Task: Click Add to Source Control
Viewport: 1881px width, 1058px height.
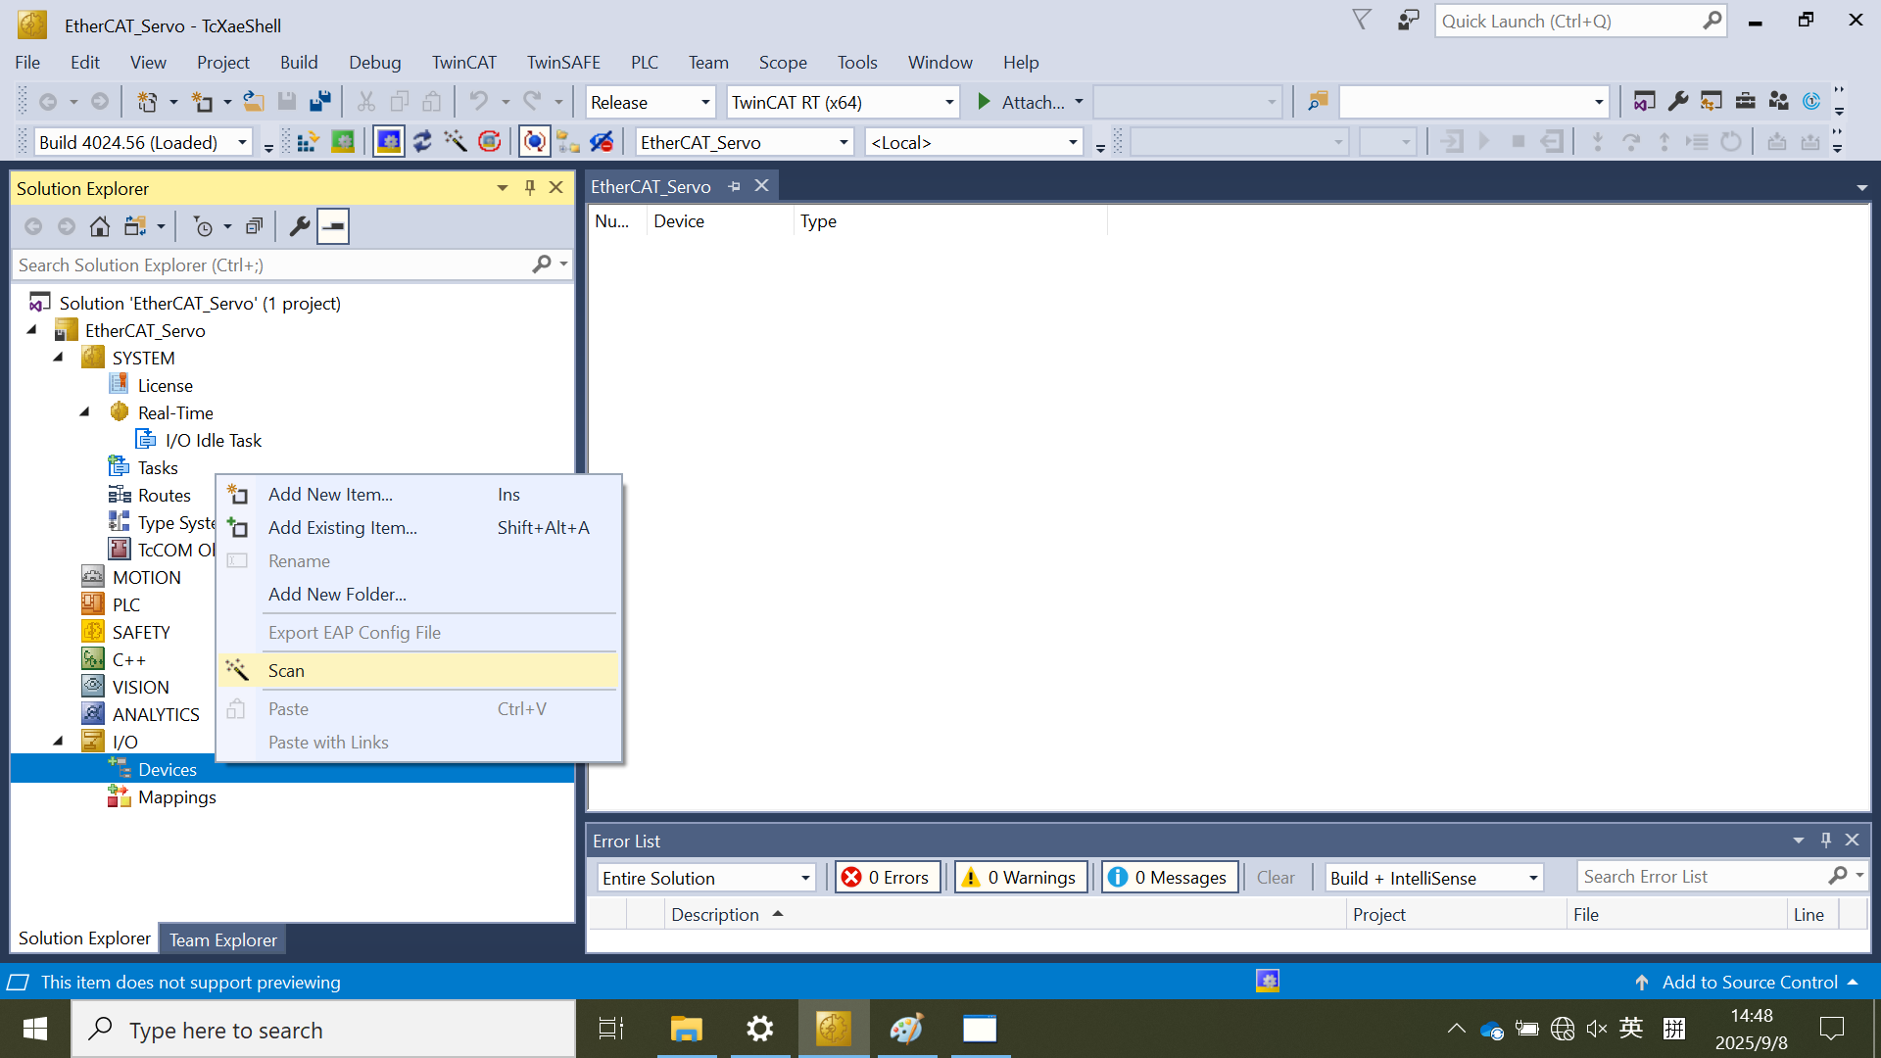Action: tap(1749, 982)
